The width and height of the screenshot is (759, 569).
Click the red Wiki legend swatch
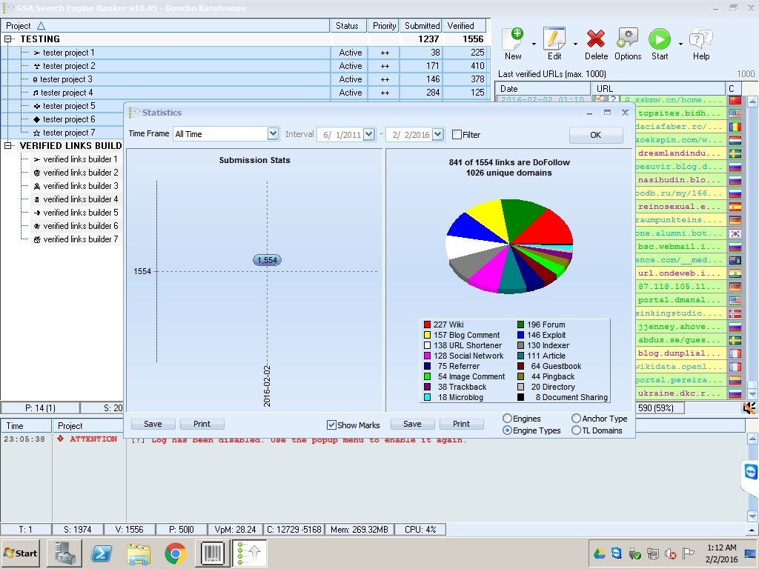428,325
